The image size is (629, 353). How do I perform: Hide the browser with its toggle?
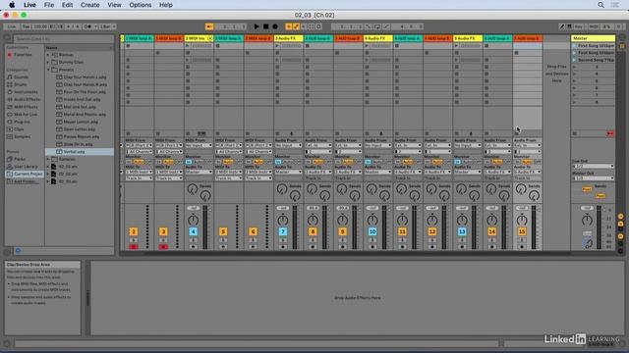[7, 37]
